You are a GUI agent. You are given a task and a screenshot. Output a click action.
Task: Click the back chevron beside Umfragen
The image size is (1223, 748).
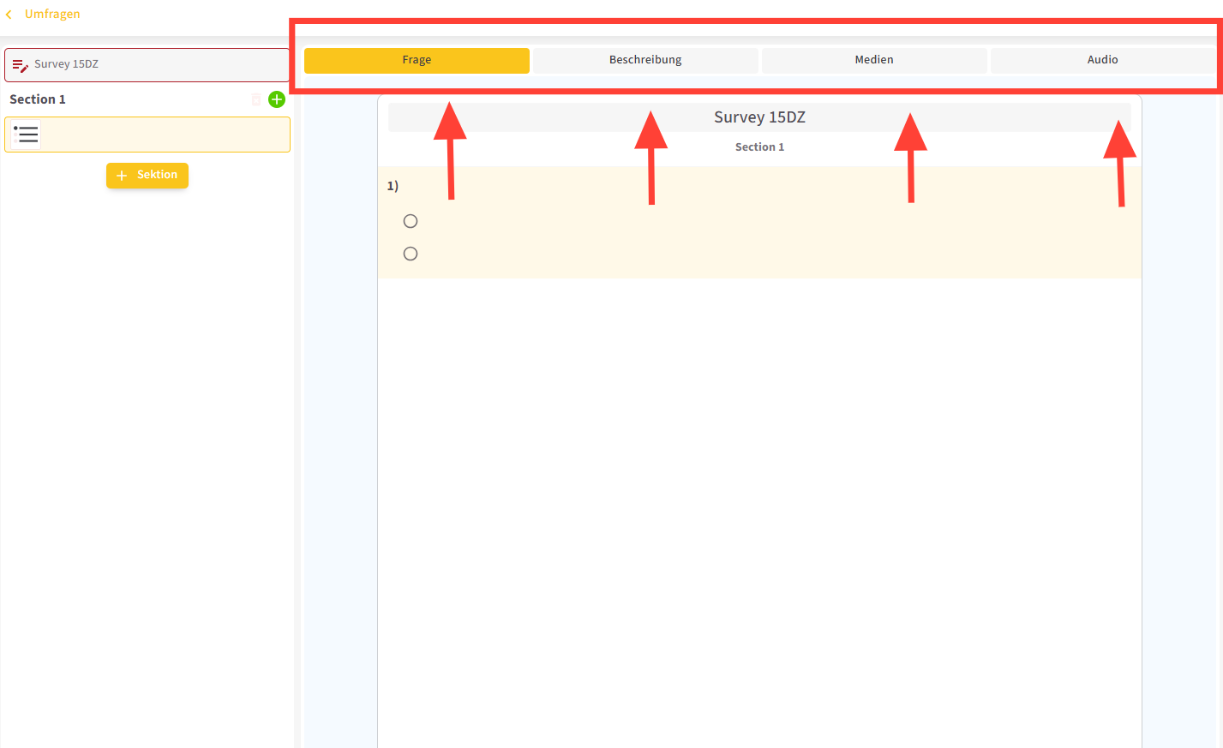pyautogui.click(x=9, y=15)
